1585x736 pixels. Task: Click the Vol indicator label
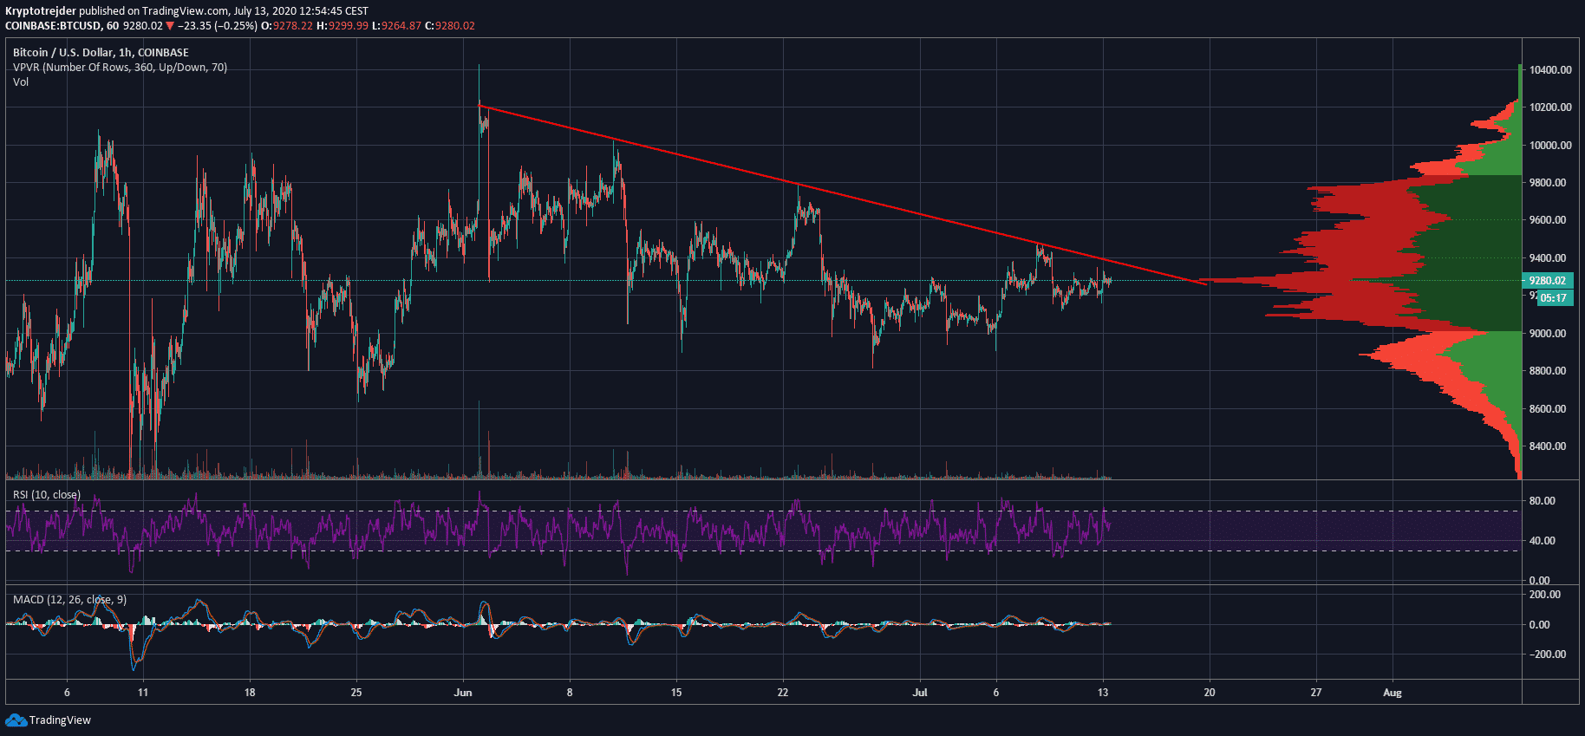(x=21, y=82)
